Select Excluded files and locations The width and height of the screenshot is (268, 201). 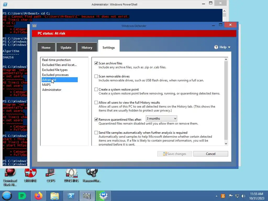(x=60, y=65)
